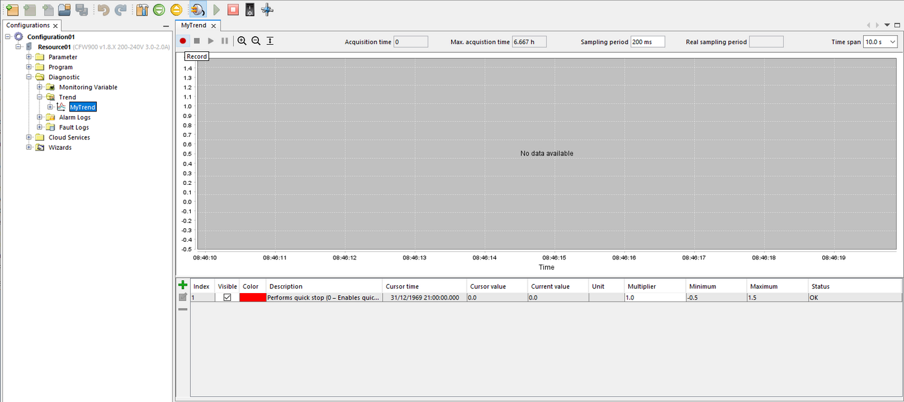Open the Time span dropdown

[894, 41]
